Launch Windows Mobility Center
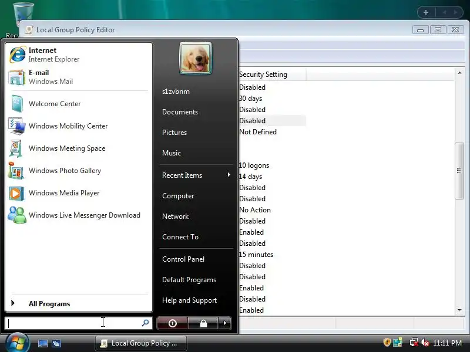 pos(79,126)
